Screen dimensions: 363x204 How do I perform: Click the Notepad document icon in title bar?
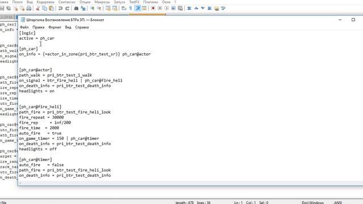click(23, 20)
